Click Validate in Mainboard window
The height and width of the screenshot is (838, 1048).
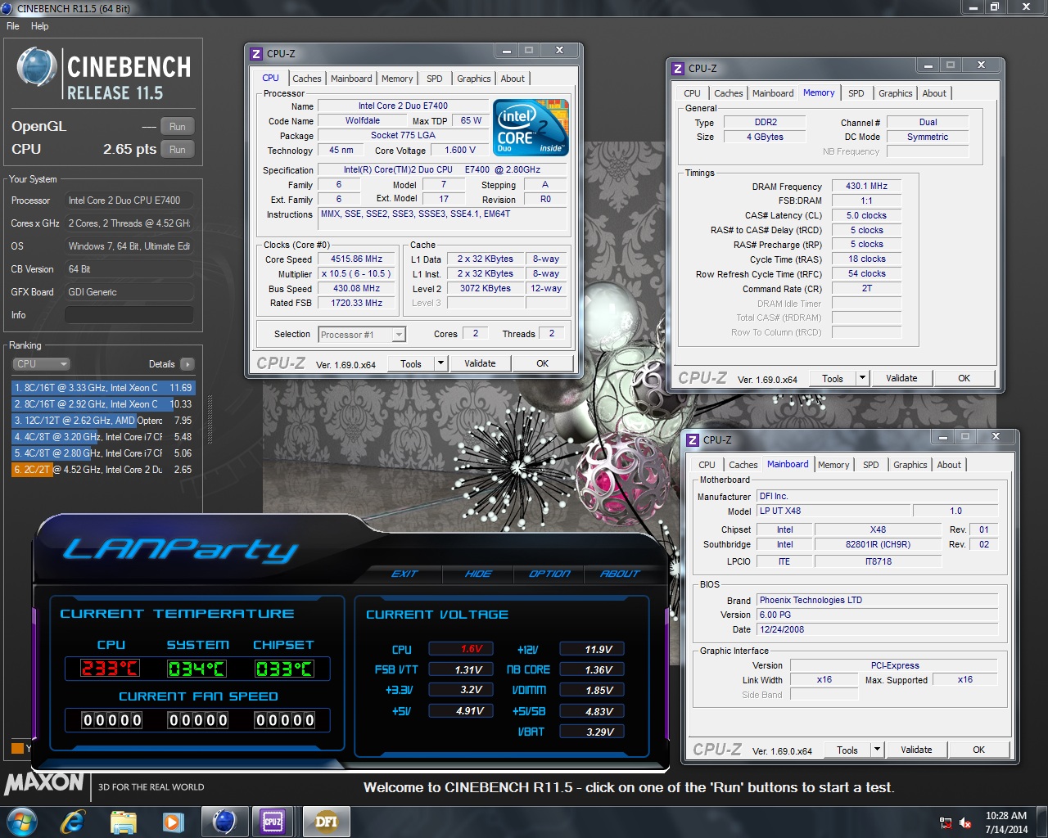[916, 750]
